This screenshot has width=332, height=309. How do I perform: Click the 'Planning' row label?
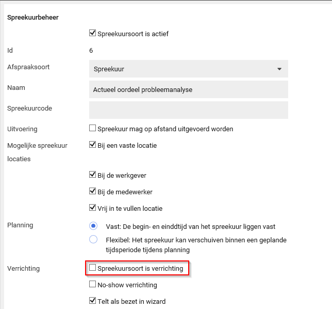20,225
